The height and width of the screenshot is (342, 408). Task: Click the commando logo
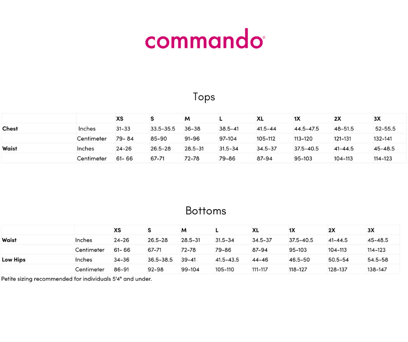204,39
